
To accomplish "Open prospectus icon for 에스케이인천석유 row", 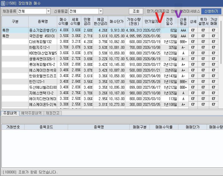I will coord(203,70).
